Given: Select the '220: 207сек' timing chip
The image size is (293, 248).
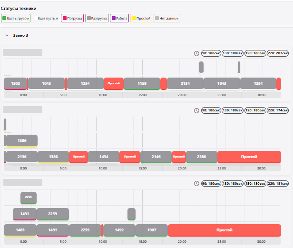Looking at the screenshot, I should click(278, 53).
